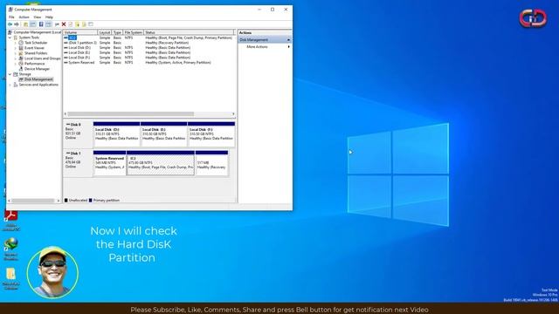Image resolution: width=559 pixels, height=314 pixels.
Task: Select Local Disk (E:) row in volume list
Action: pyautogui.click(x=149, y=52)
